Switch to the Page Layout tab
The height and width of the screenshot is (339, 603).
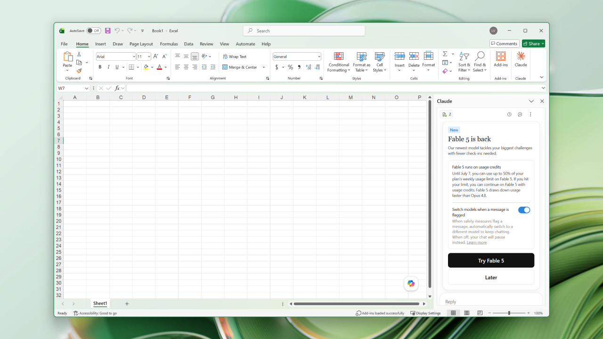[141, 44]
